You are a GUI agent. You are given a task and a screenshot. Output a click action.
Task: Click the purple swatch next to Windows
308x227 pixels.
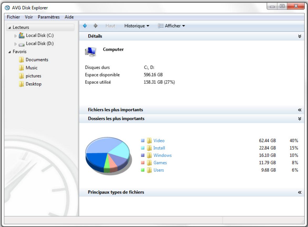[x=143, y=155]
